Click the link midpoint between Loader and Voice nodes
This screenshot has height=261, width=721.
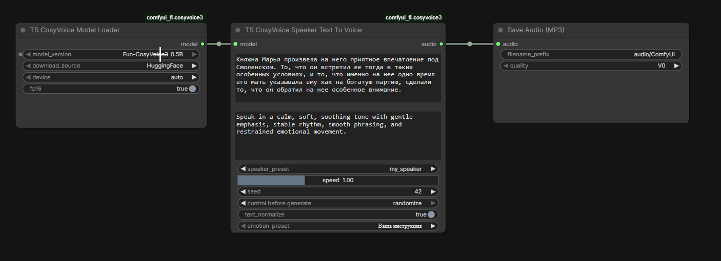219,44
